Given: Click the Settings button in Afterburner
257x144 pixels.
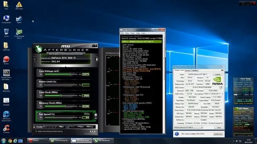Looking at the screenshot, I should (x=90, y=127).
